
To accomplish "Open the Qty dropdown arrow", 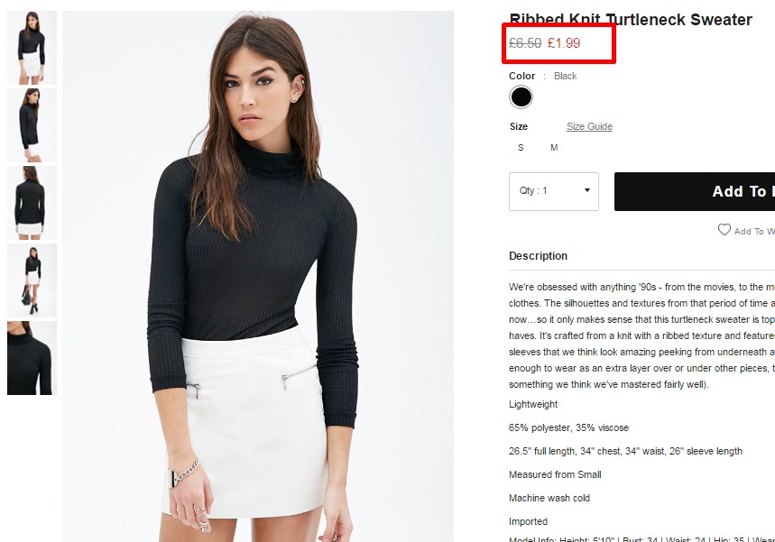I will [587, 190].
